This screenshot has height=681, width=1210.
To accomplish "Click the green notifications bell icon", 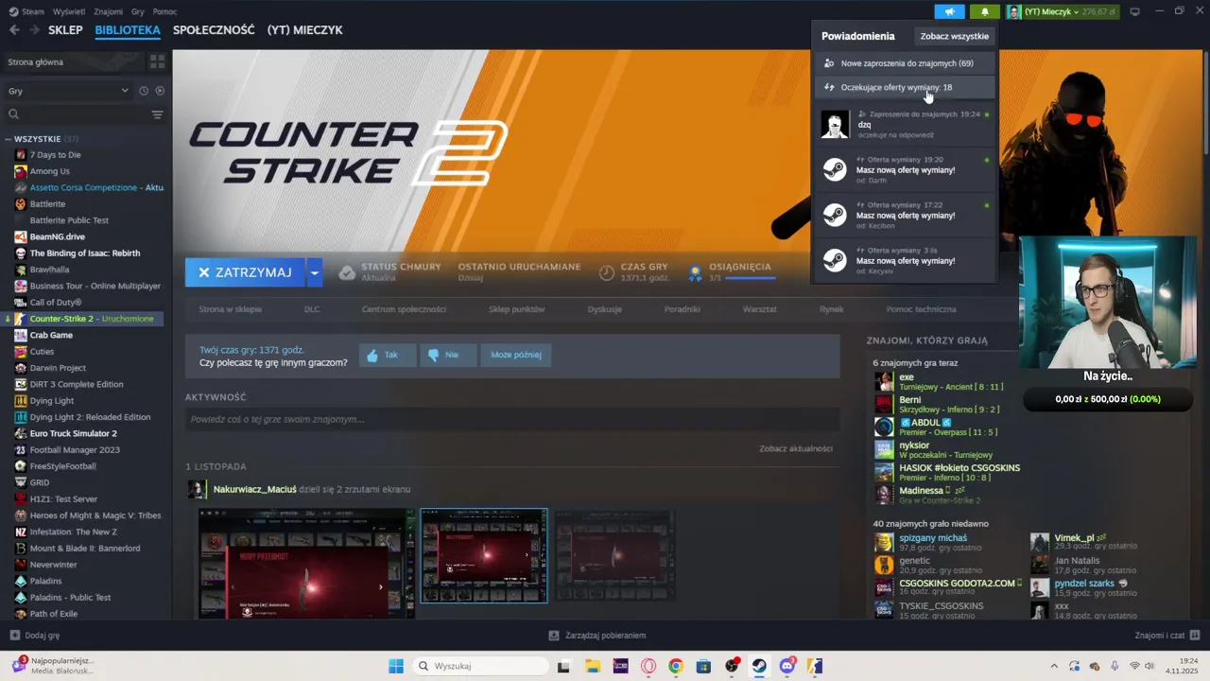I will (x=984, y=11).
